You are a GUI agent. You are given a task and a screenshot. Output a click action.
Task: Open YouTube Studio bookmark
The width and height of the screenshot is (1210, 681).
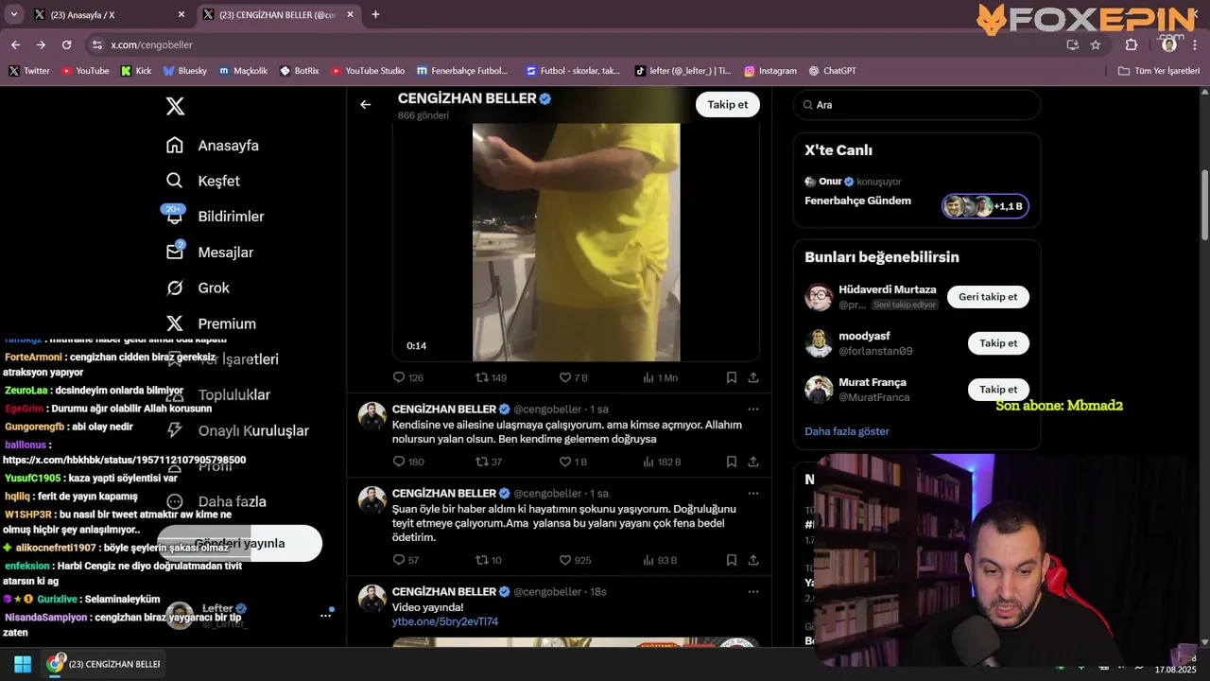click(368, 71)
